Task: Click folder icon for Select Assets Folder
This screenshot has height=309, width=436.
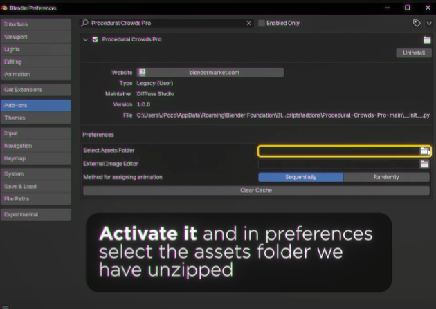Action: click(x=424, y=151)
